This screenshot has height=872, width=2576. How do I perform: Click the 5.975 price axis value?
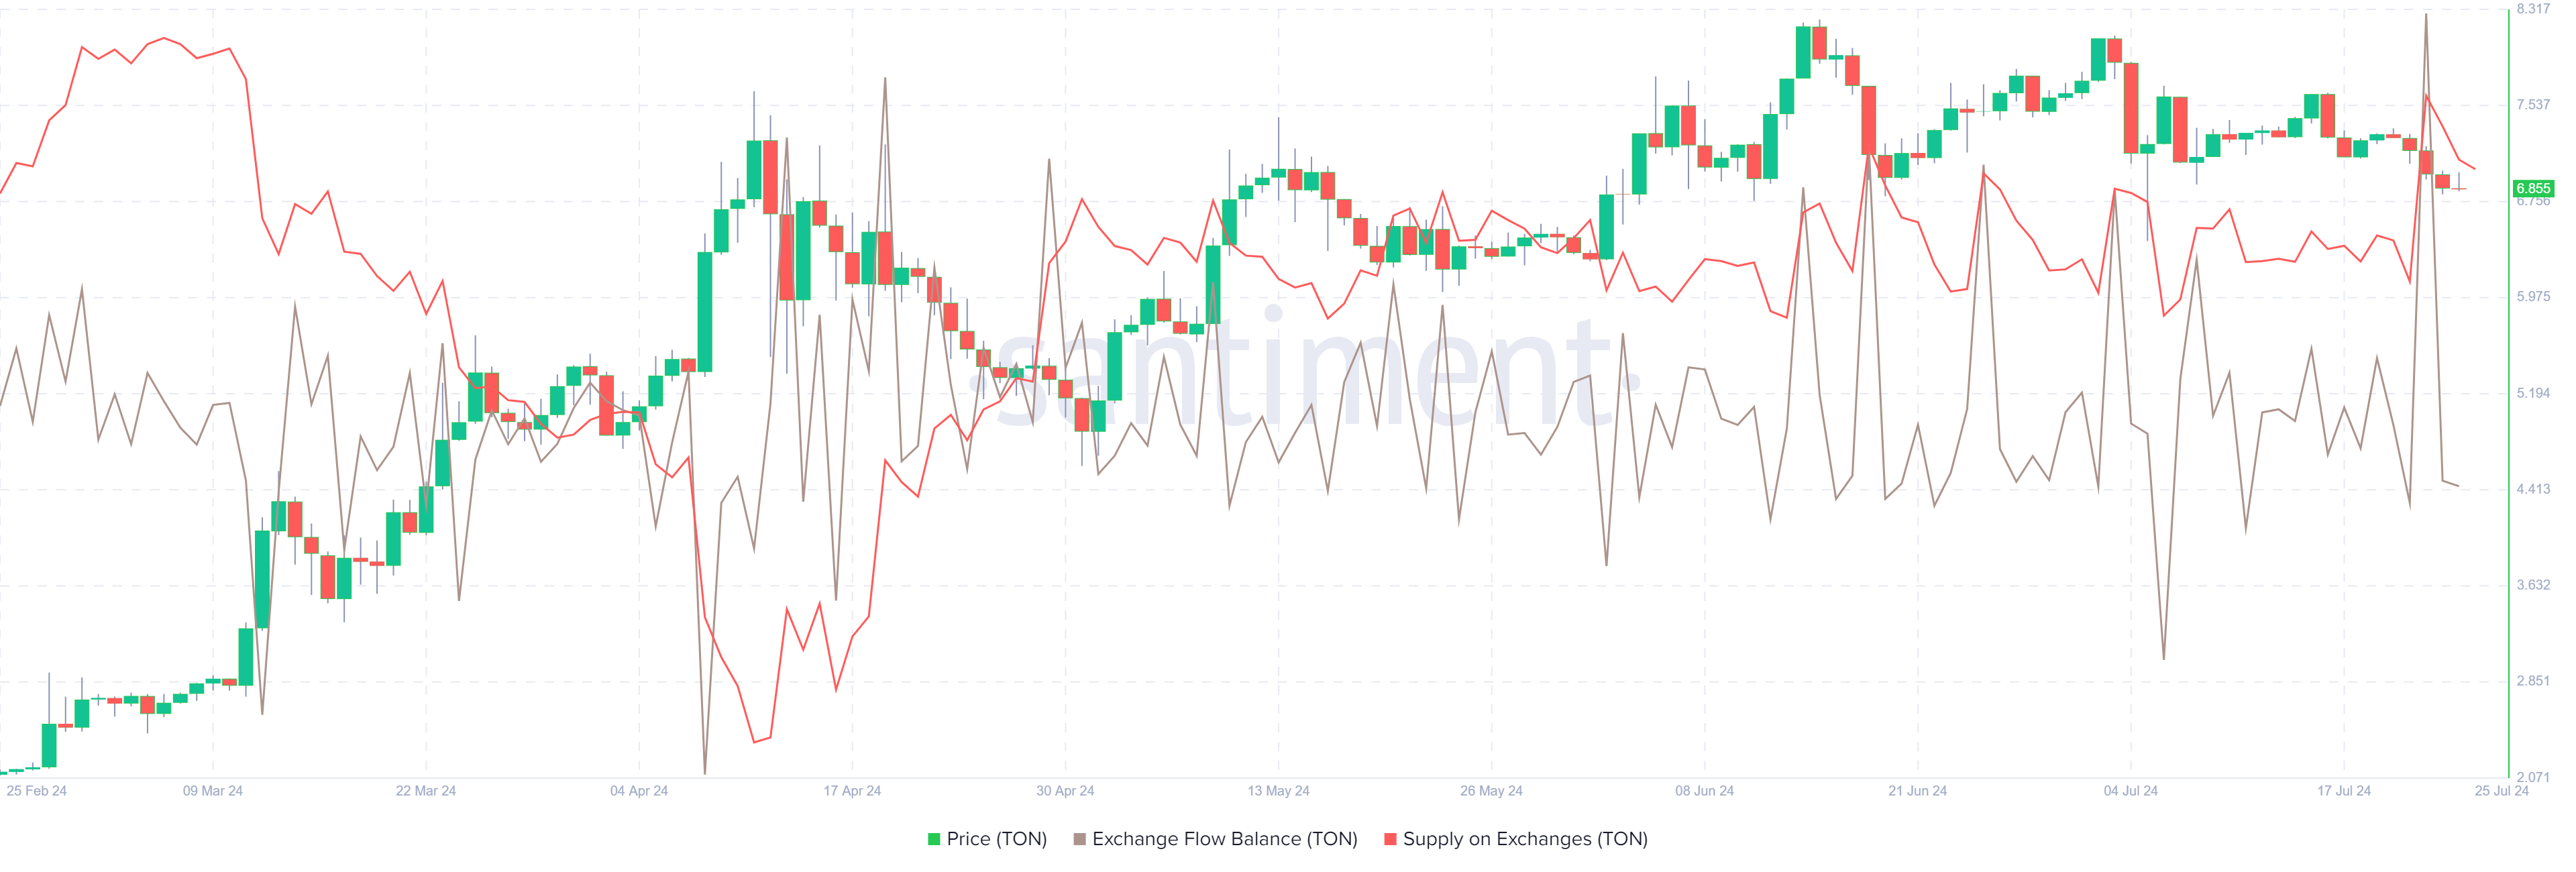coord(2533,297)
